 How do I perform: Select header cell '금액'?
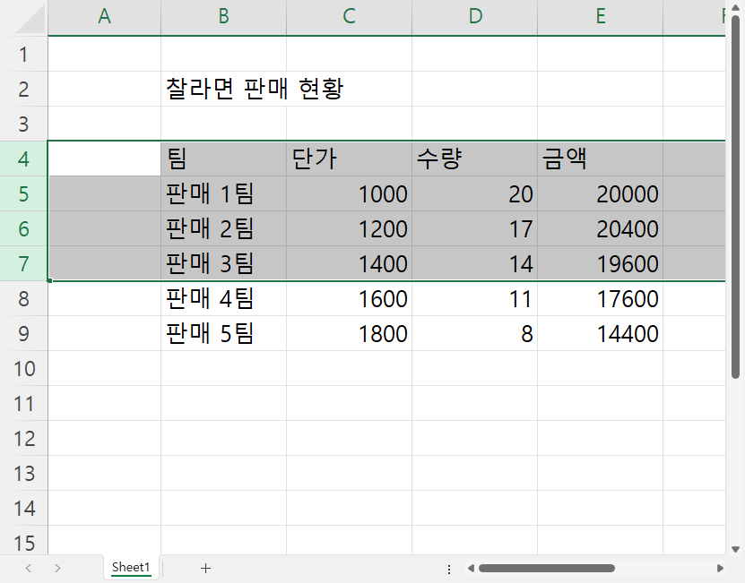coord(600,159)
